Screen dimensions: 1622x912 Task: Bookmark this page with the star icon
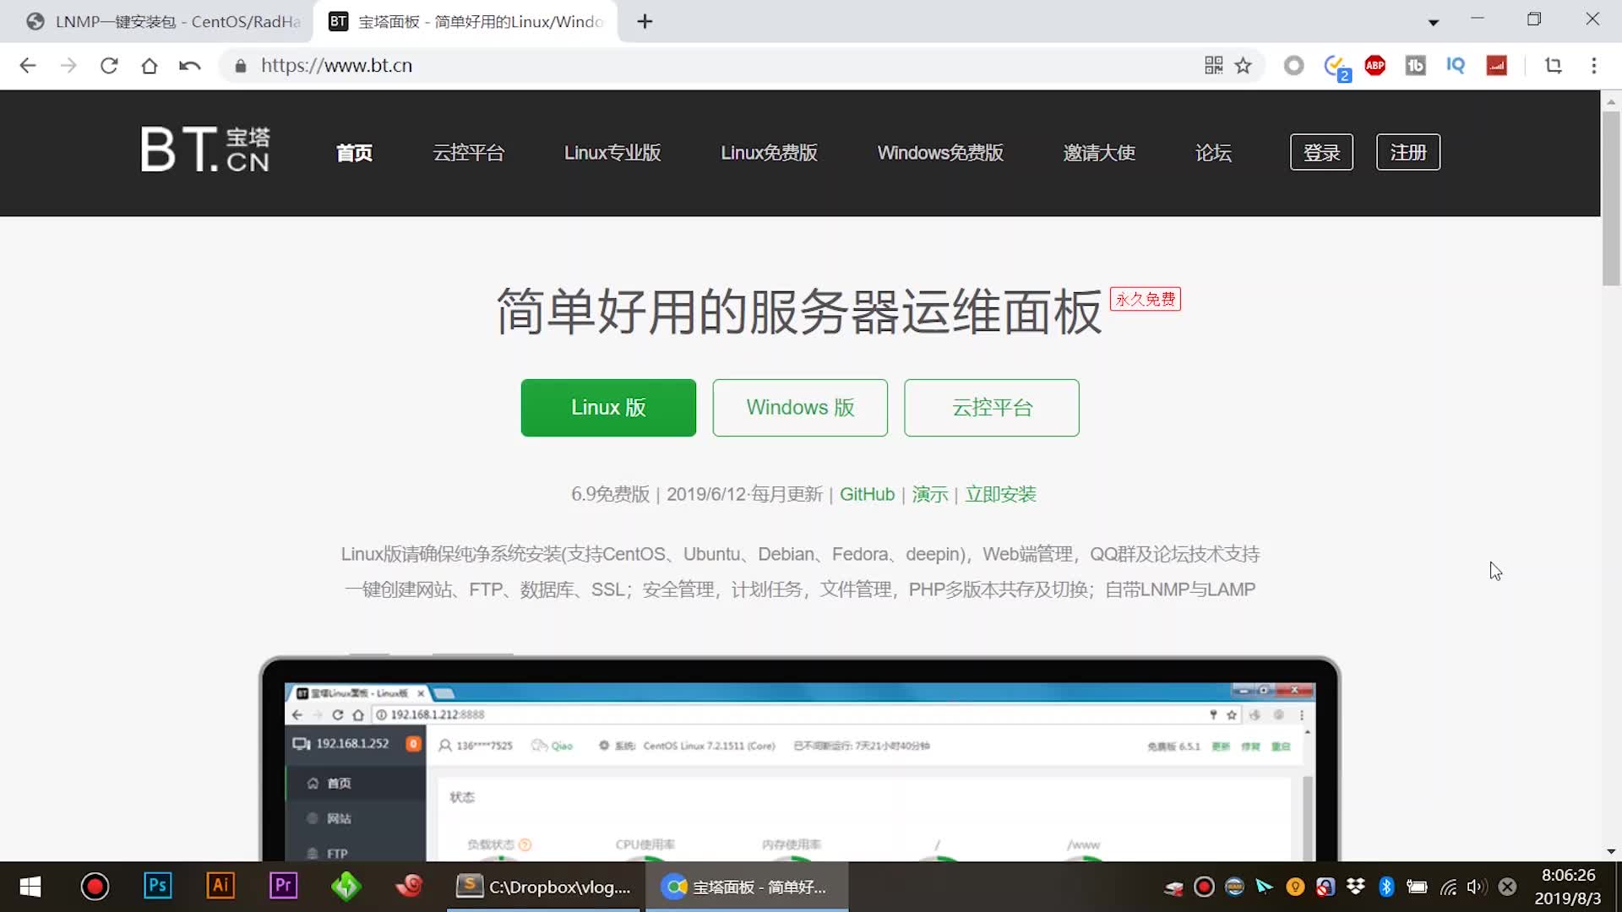[1244, 66]
